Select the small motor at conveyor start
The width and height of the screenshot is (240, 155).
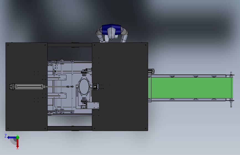point(151,71)
